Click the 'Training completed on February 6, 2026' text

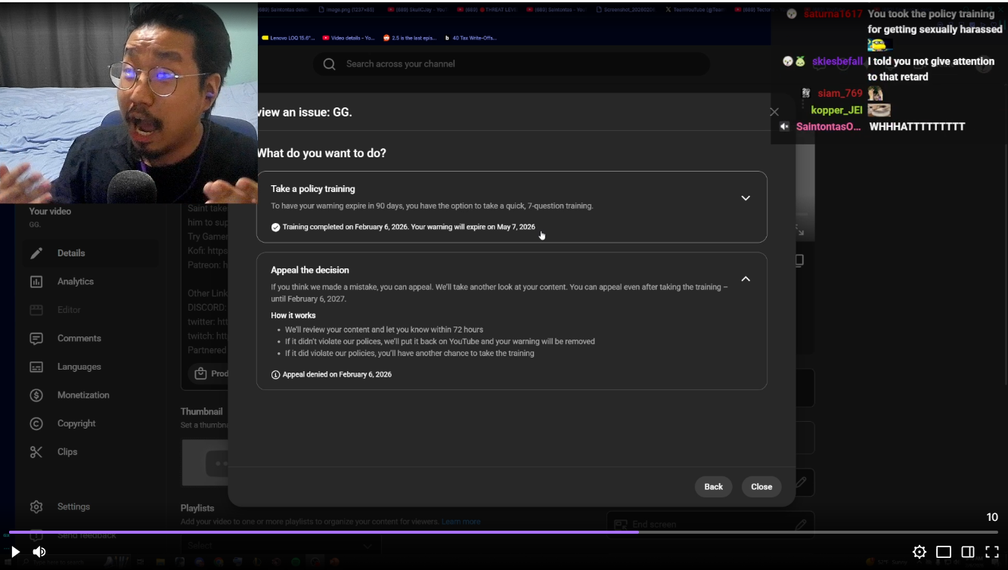[x=345, y=227]
